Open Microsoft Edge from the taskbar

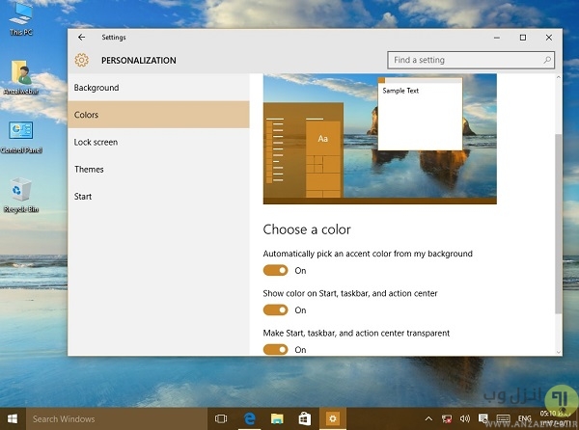click(x=249, y=418)
